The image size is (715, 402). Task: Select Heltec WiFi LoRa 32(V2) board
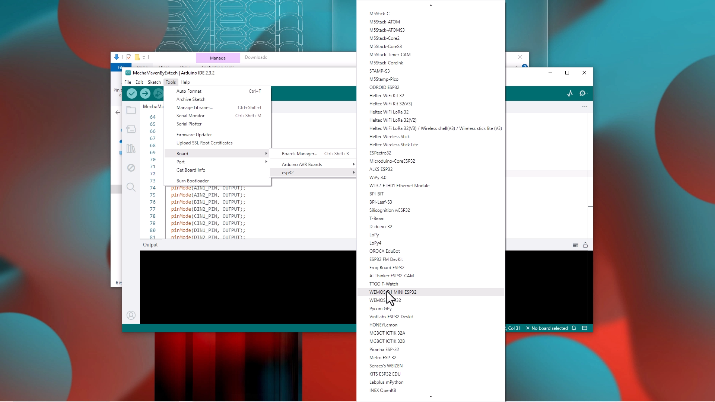(430, 120)
